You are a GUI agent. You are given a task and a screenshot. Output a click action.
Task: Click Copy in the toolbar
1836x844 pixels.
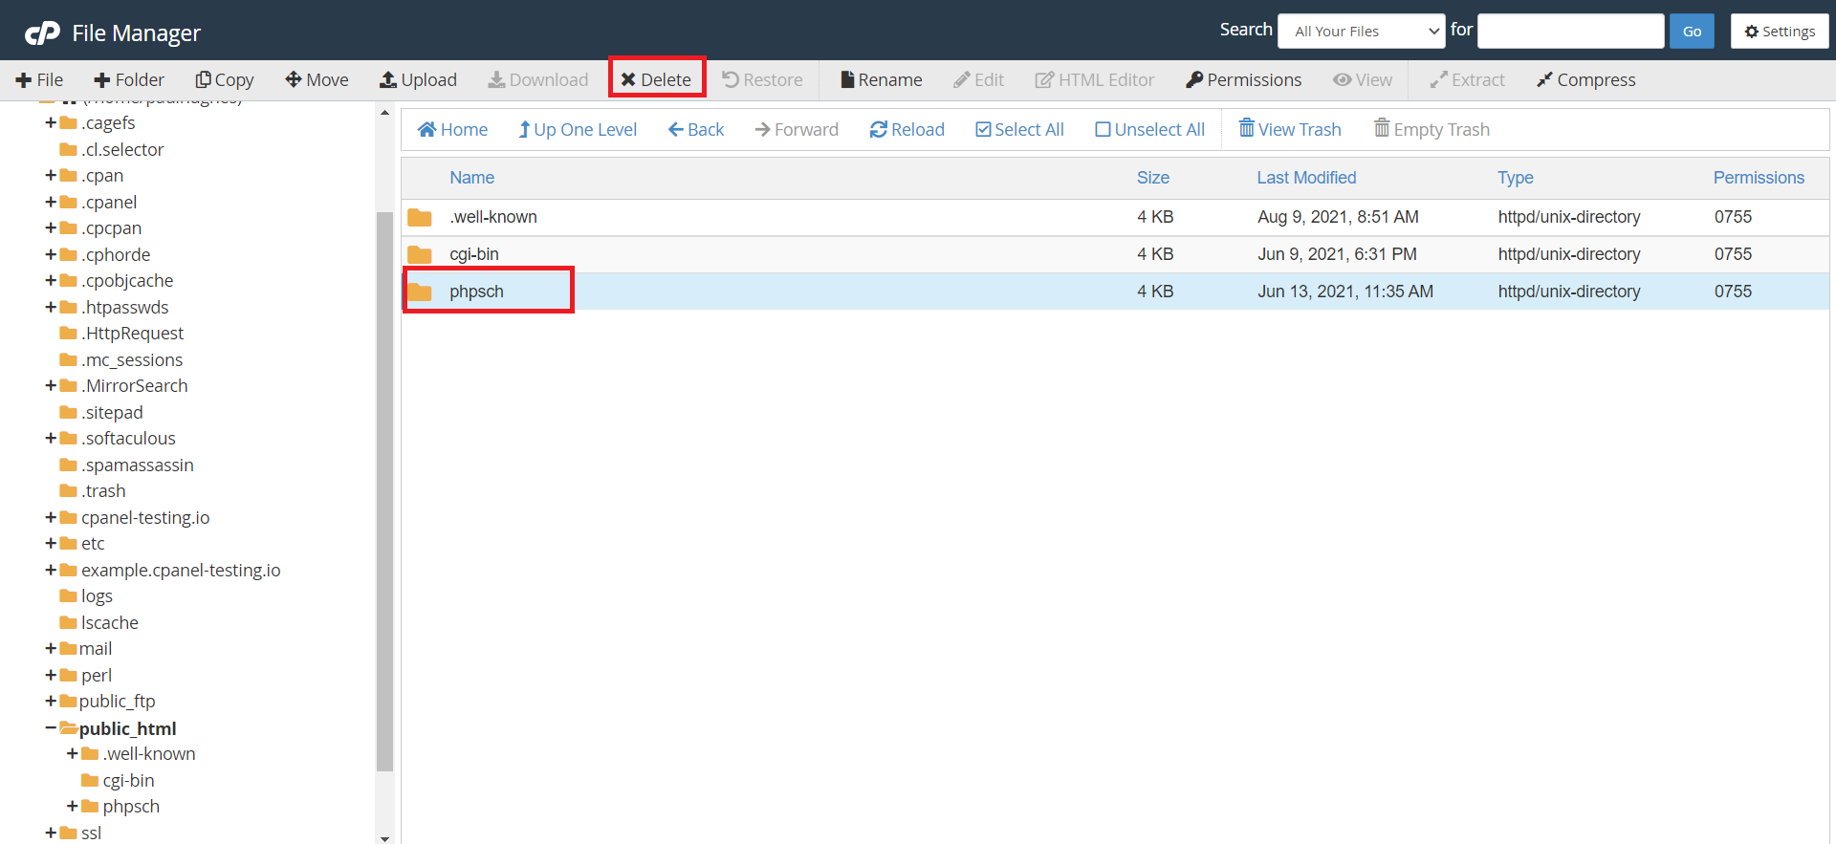tap(225, 80)
